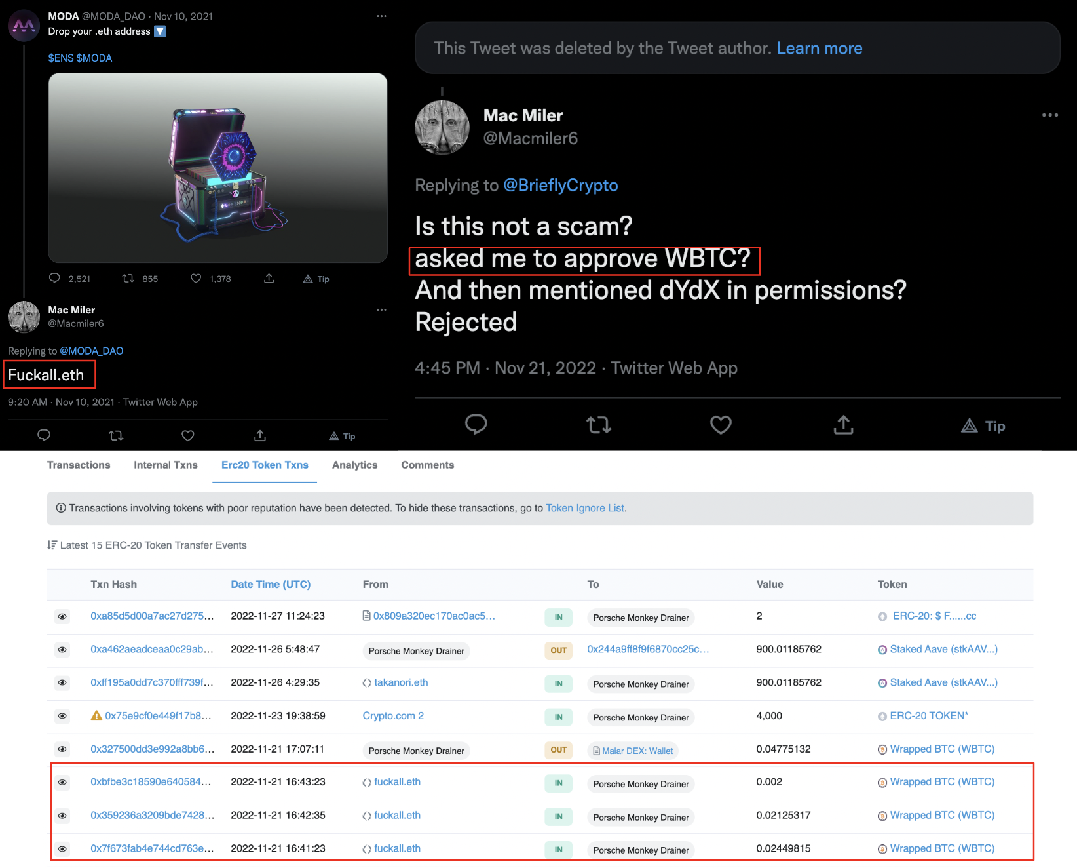Image resolution: width=1077 pixels, height=868 pixels.
Task: Tip Mac Miler on the scam warning tweet
Action: (983, 426)
